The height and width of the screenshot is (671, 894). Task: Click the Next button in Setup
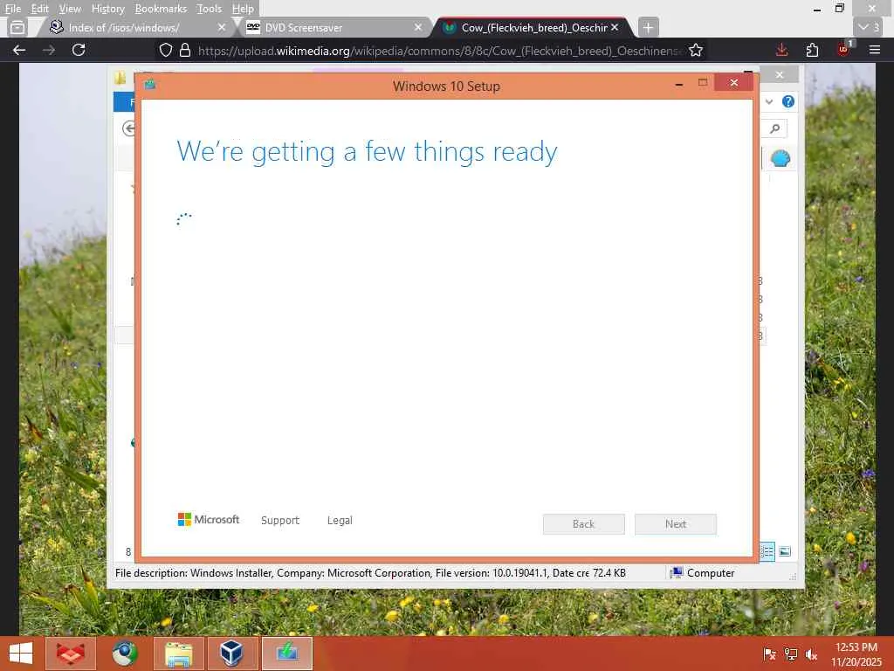pos(676,524)
